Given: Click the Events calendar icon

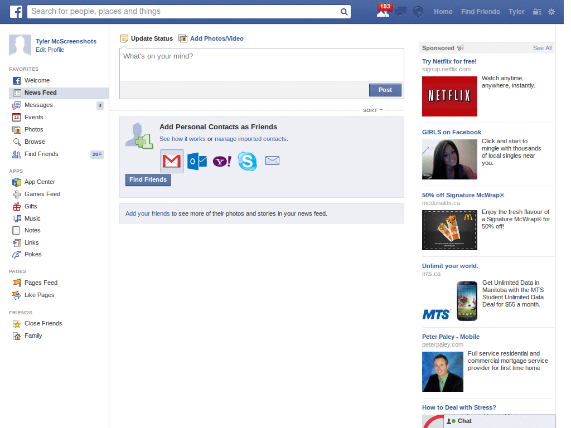Looking at the screenshot, I should point(16,117).
